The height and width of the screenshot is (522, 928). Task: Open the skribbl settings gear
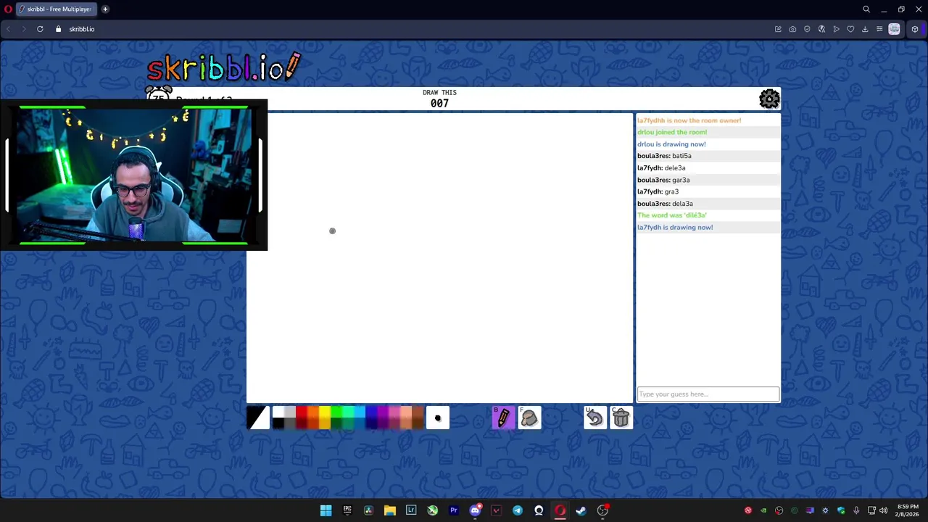[769, 99]
